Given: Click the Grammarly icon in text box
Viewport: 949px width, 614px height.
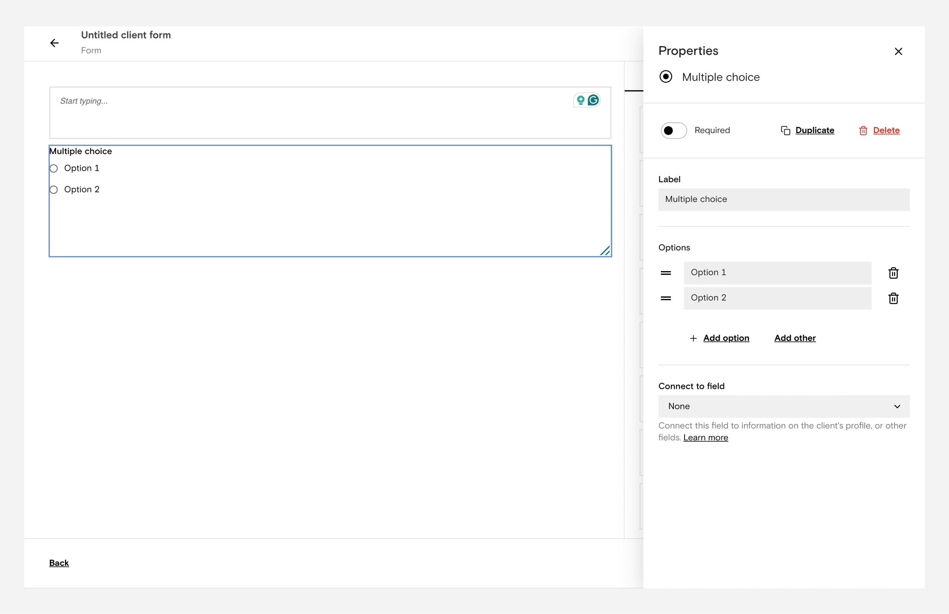Looking at the screenshot, I should tap(593, 100).
